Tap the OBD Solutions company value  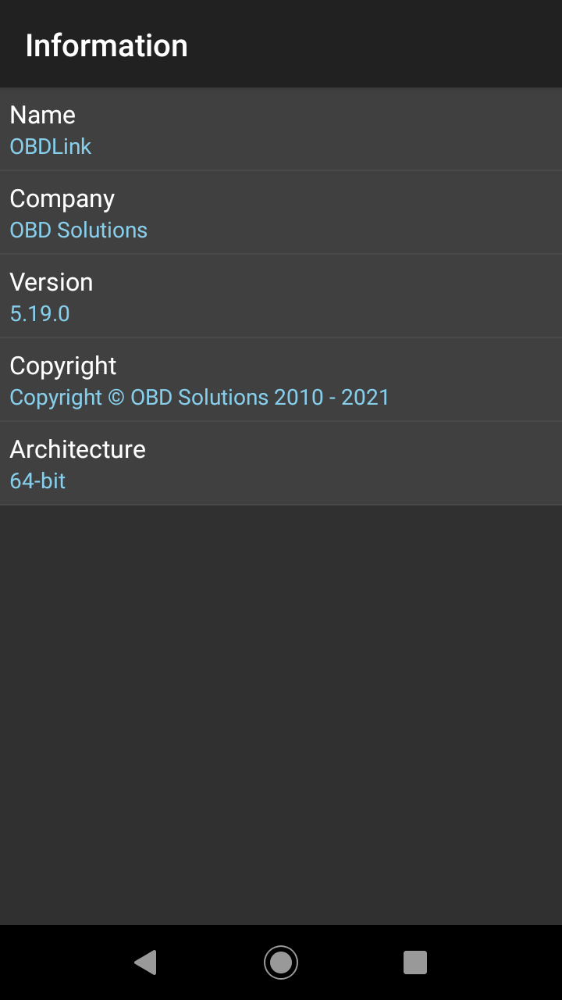tap(78, 230)
